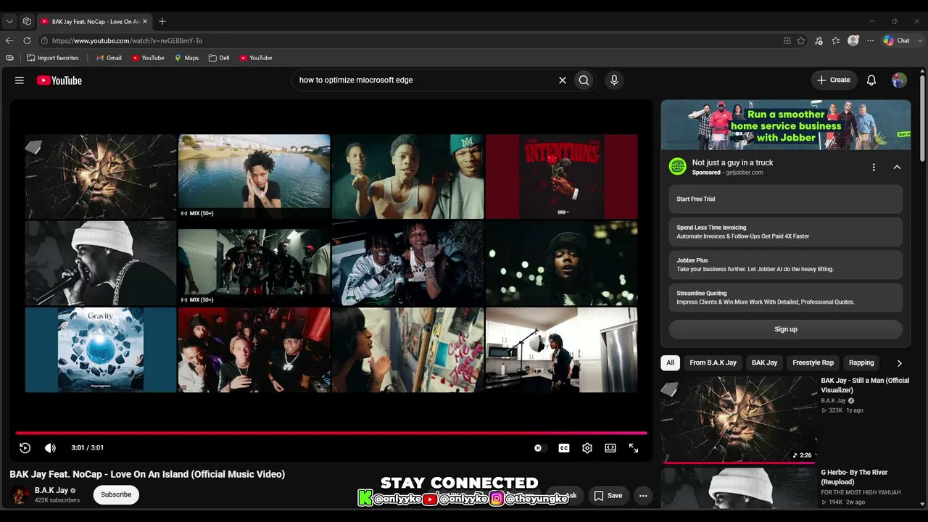Open a new browser tab
This screenshot has height=522, width=928.
(x=162, y=22)
